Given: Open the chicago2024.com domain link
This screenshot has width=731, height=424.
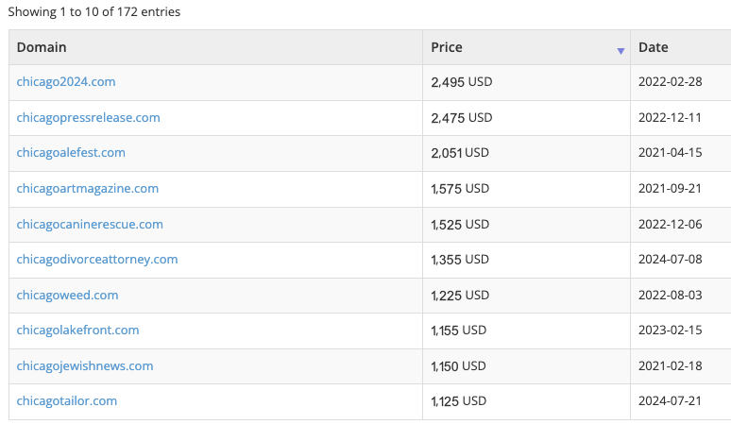Looking at the screenshot, I should pyautogui.click(x=66, y=82).
